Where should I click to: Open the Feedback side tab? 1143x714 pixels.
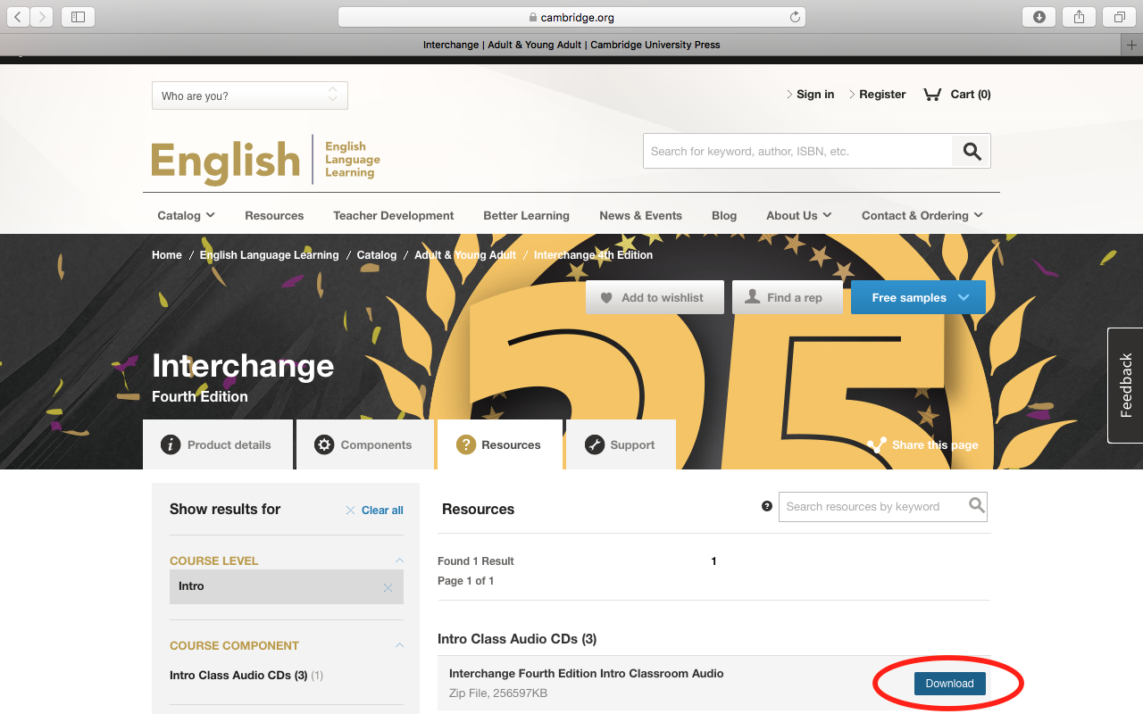[1125, 386]
